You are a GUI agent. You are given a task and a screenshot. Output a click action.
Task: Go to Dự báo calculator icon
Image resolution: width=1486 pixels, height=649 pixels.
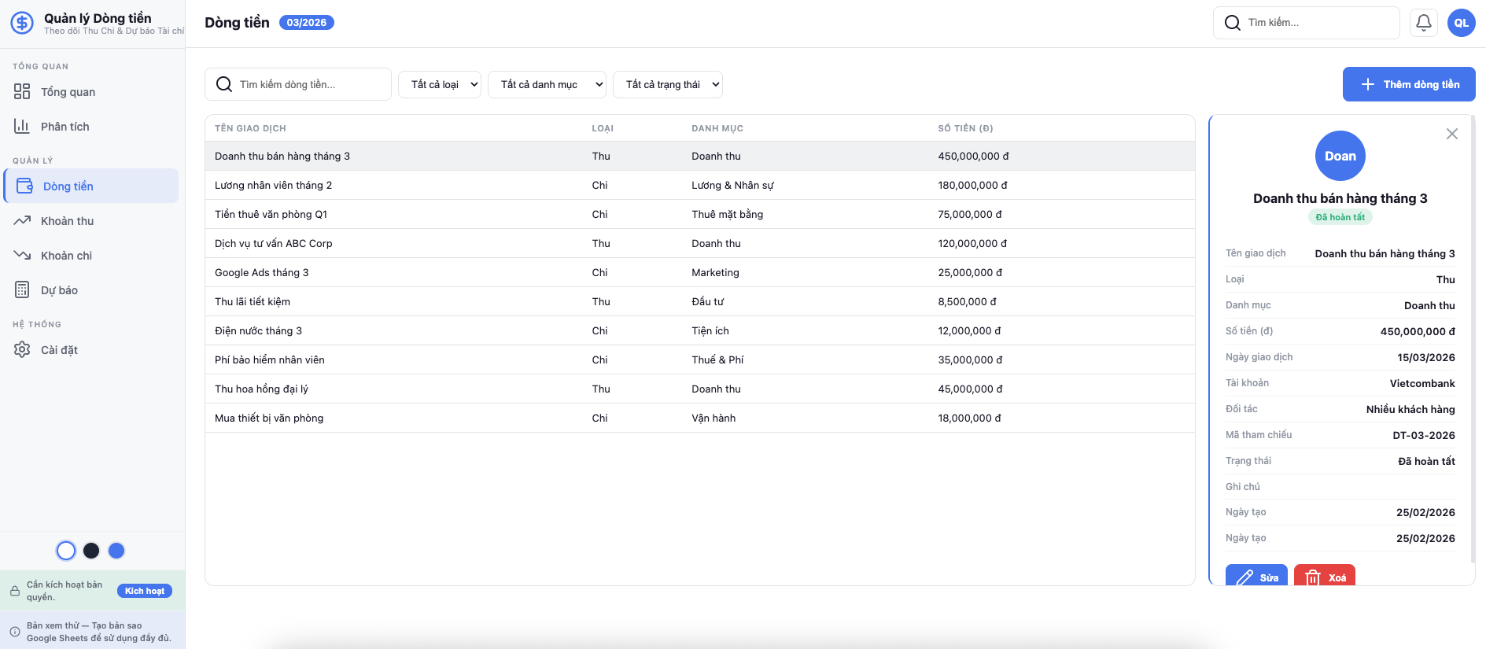pos(22,290)
